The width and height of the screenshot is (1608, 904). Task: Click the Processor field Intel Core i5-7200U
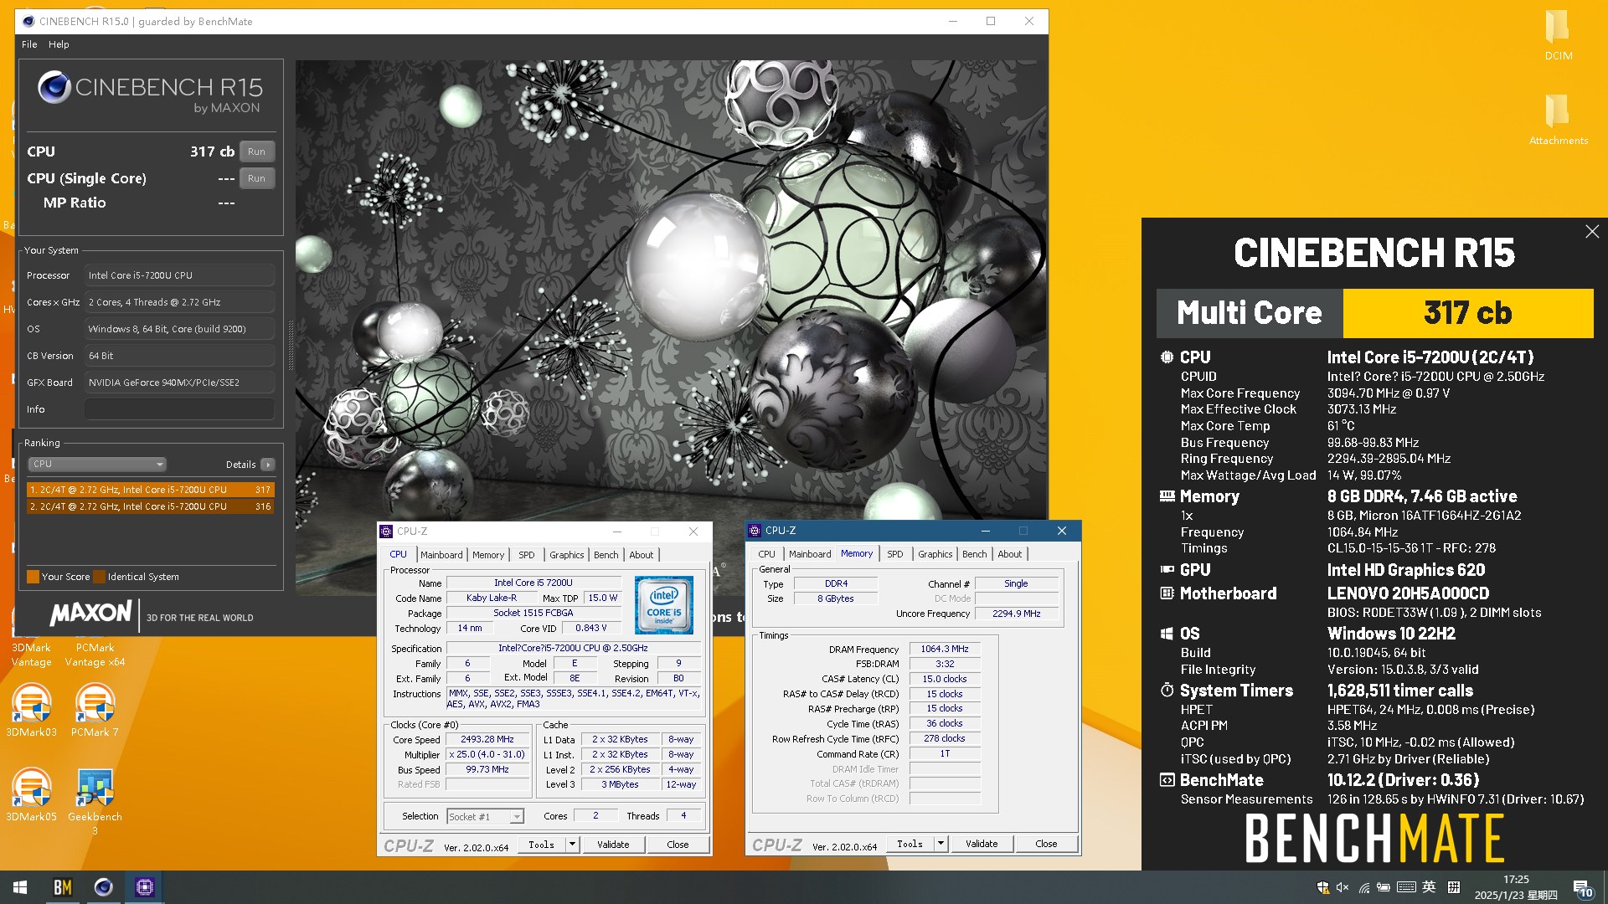[x=178, y=275]
